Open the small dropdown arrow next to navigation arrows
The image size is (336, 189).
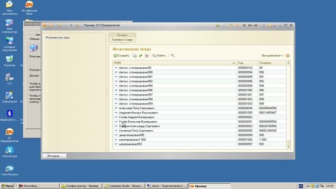[x=71, y=25]
